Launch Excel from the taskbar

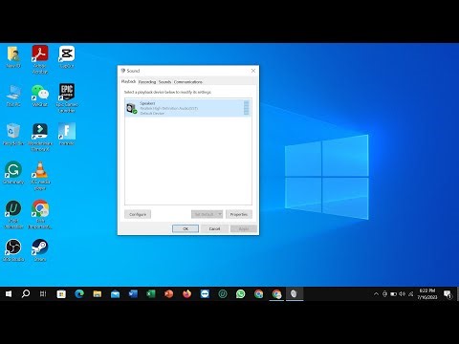click(151, 293)
